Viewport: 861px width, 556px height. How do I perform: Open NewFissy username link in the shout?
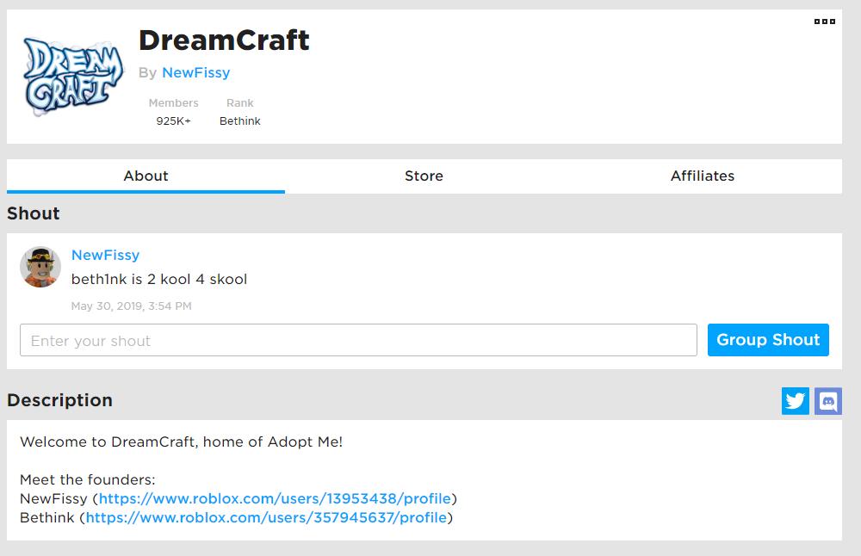click(105, 256)
